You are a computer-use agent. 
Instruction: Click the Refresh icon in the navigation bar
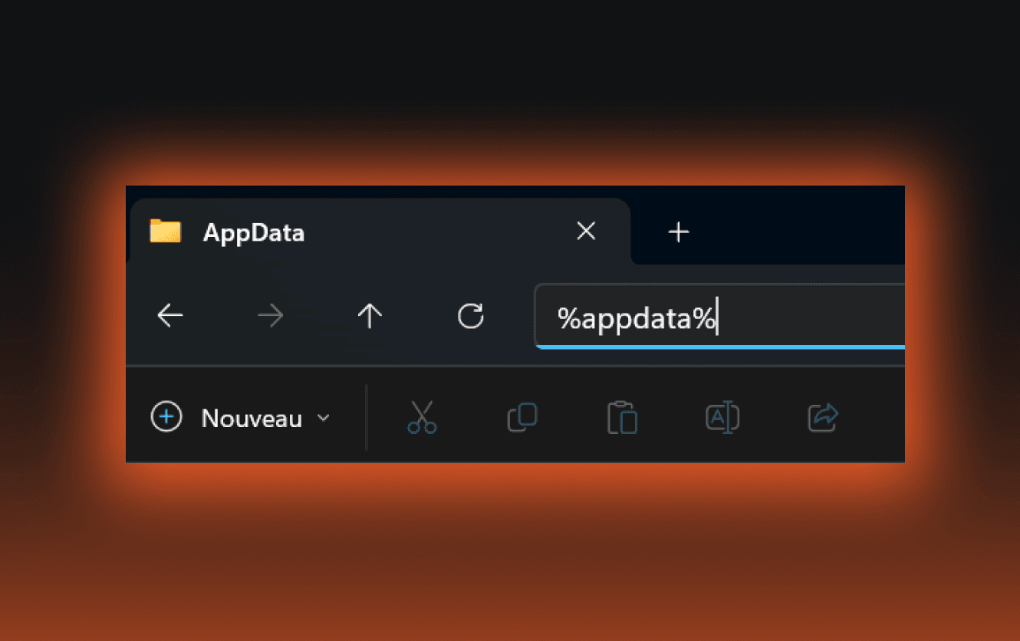point(470,315)
